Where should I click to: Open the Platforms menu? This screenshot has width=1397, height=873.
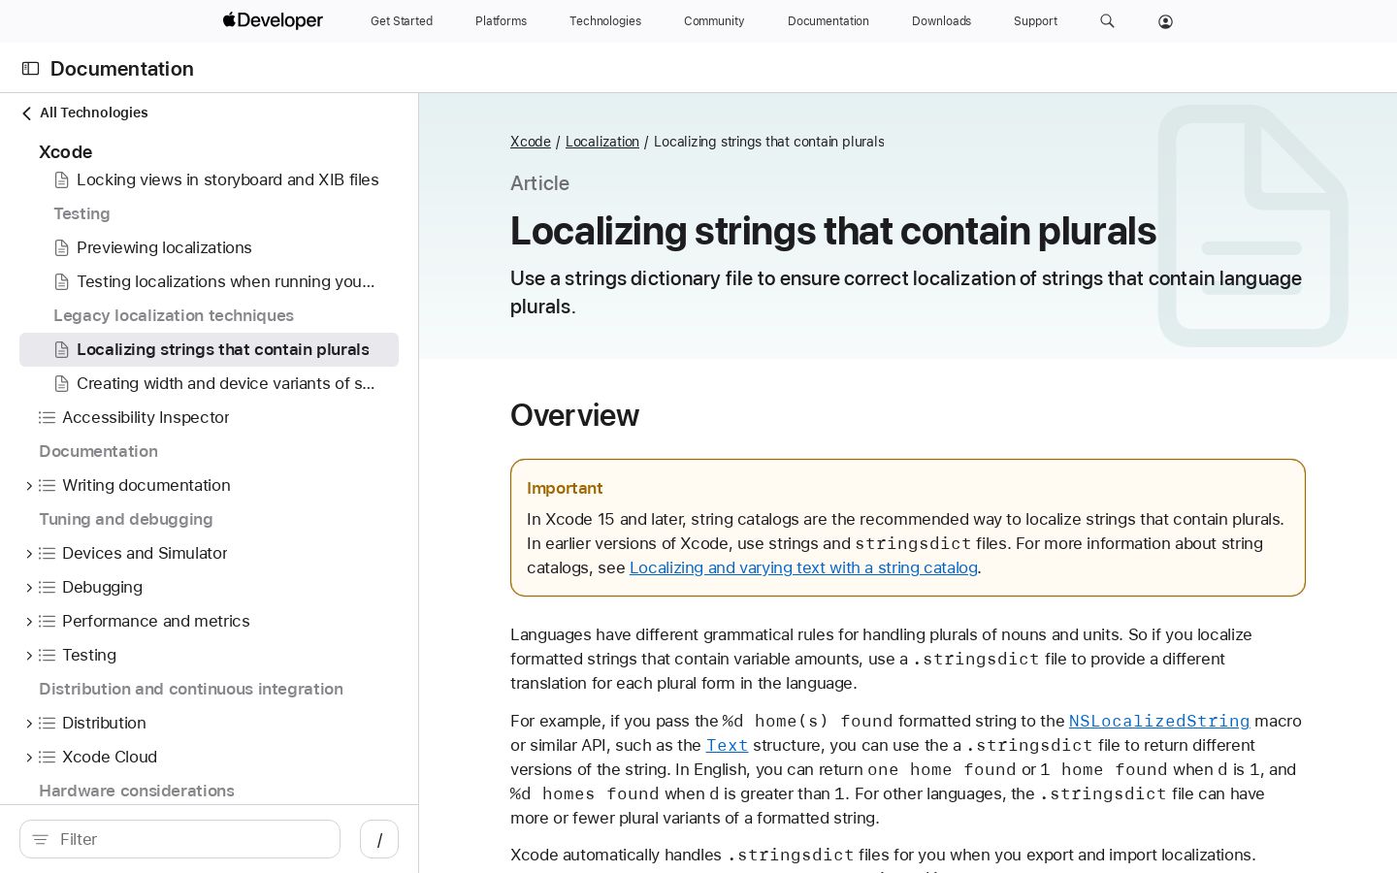click(501, 21)
